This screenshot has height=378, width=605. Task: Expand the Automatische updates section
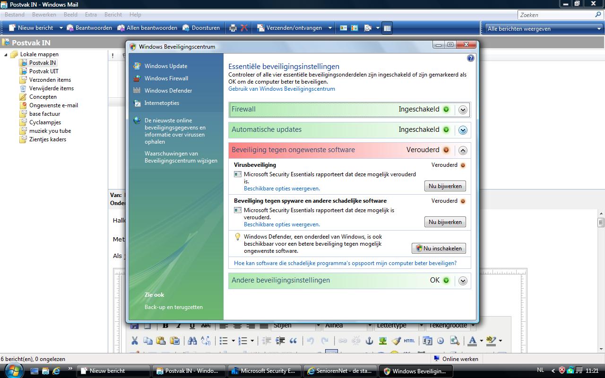[463, 130]
